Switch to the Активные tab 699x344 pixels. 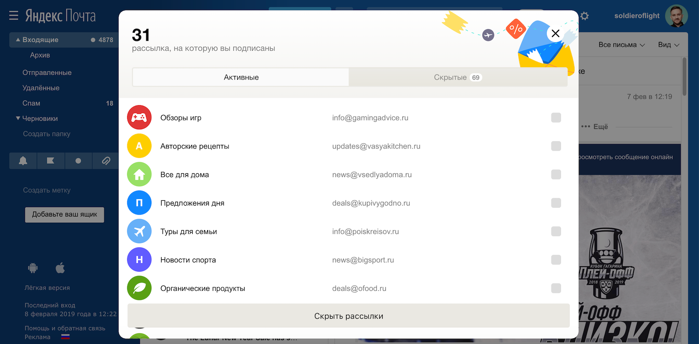tap(241, 77)
